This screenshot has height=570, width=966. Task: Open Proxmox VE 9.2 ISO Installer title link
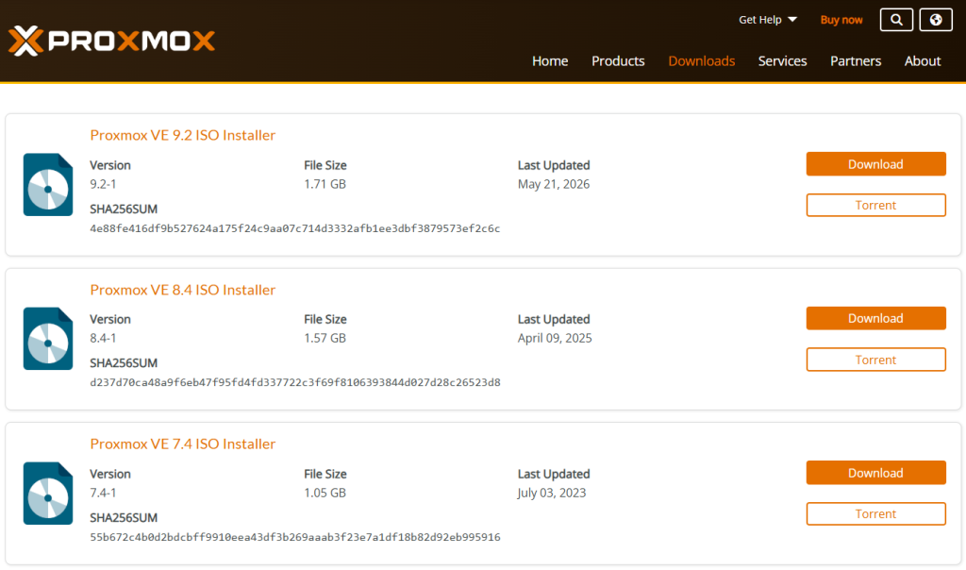[x=182, y=135]
